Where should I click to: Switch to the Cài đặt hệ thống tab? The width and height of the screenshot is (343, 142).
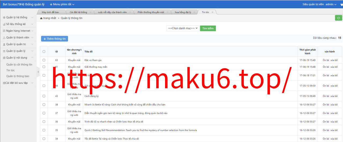(x=78, y=12)
